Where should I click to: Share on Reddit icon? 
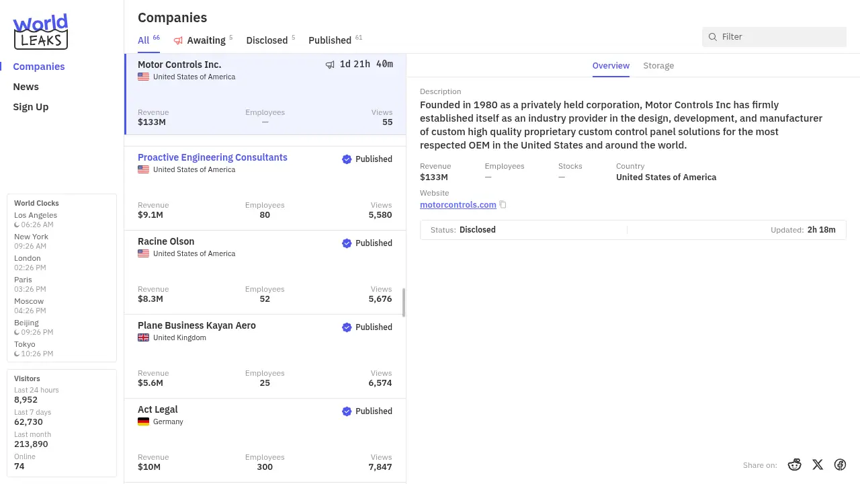pos(795,465)
